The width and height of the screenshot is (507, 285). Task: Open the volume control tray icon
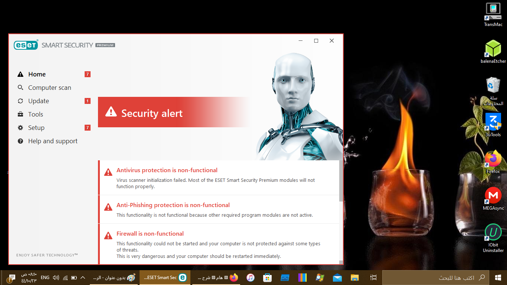tap(56, 278)
